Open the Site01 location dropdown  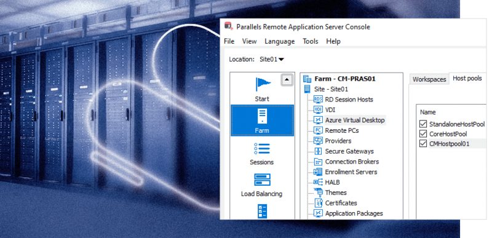pos(272,59)
